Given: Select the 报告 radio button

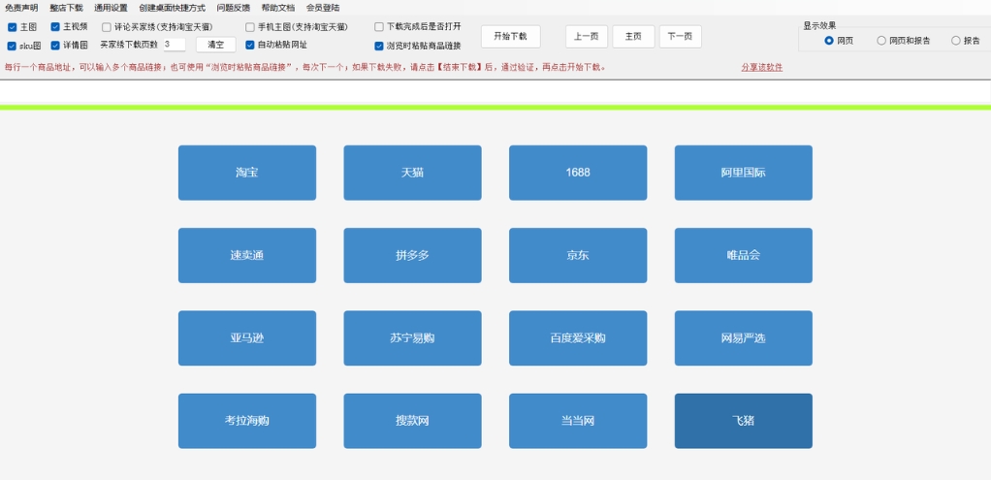Looking at the screenshot, I should coord(956,41).
